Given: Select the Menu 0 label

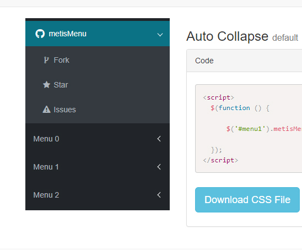Looking at the screenshot, I should pyautogui.click(x=46, y=139).
